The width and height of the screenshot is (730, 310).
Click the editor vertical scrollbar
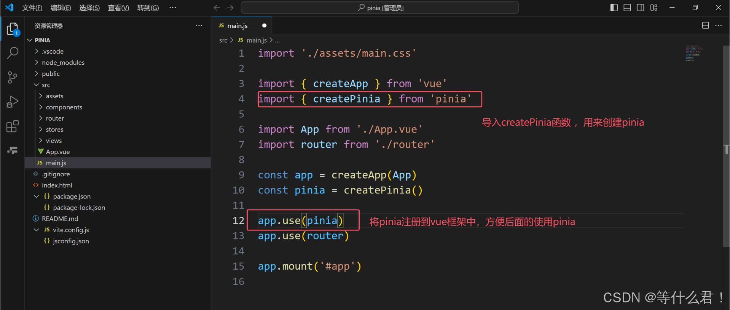coord(726,146)
